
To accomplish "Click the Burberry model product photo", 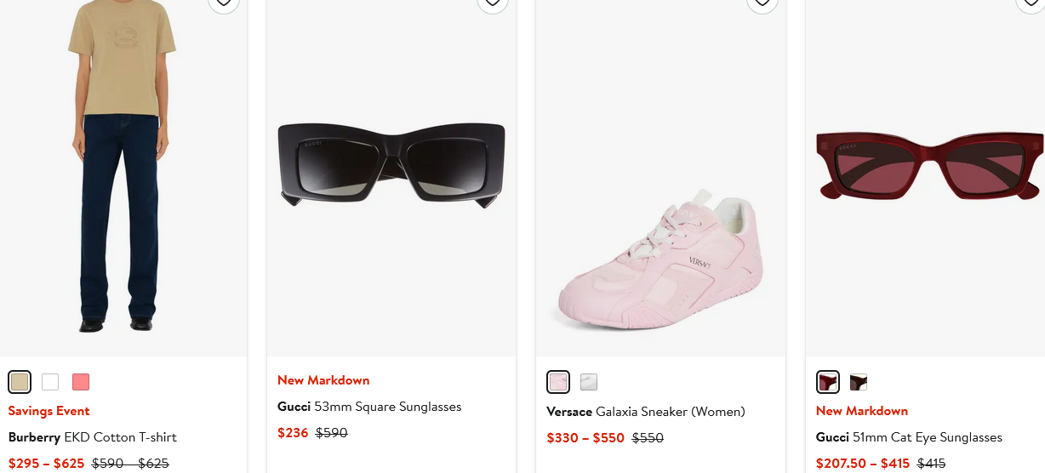I will point(122,170).
